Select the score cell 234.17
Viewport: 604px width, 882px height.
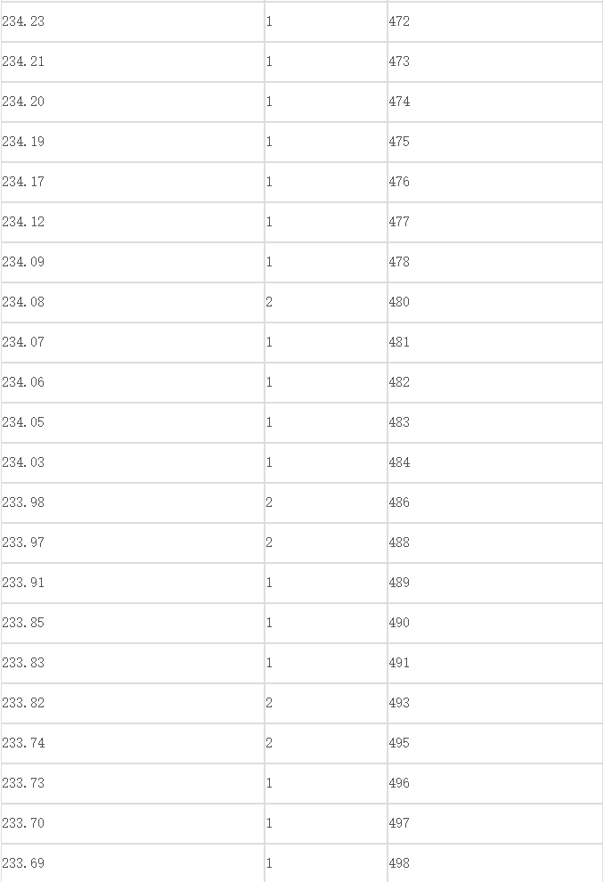point(133,182)
